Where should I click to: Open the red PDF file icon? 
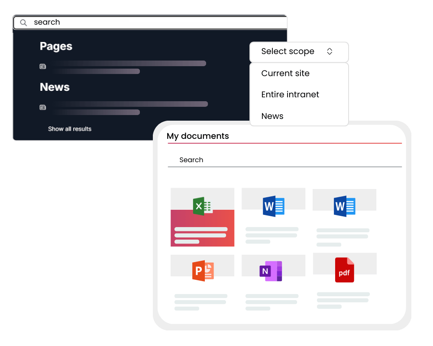tap(344, 270)
